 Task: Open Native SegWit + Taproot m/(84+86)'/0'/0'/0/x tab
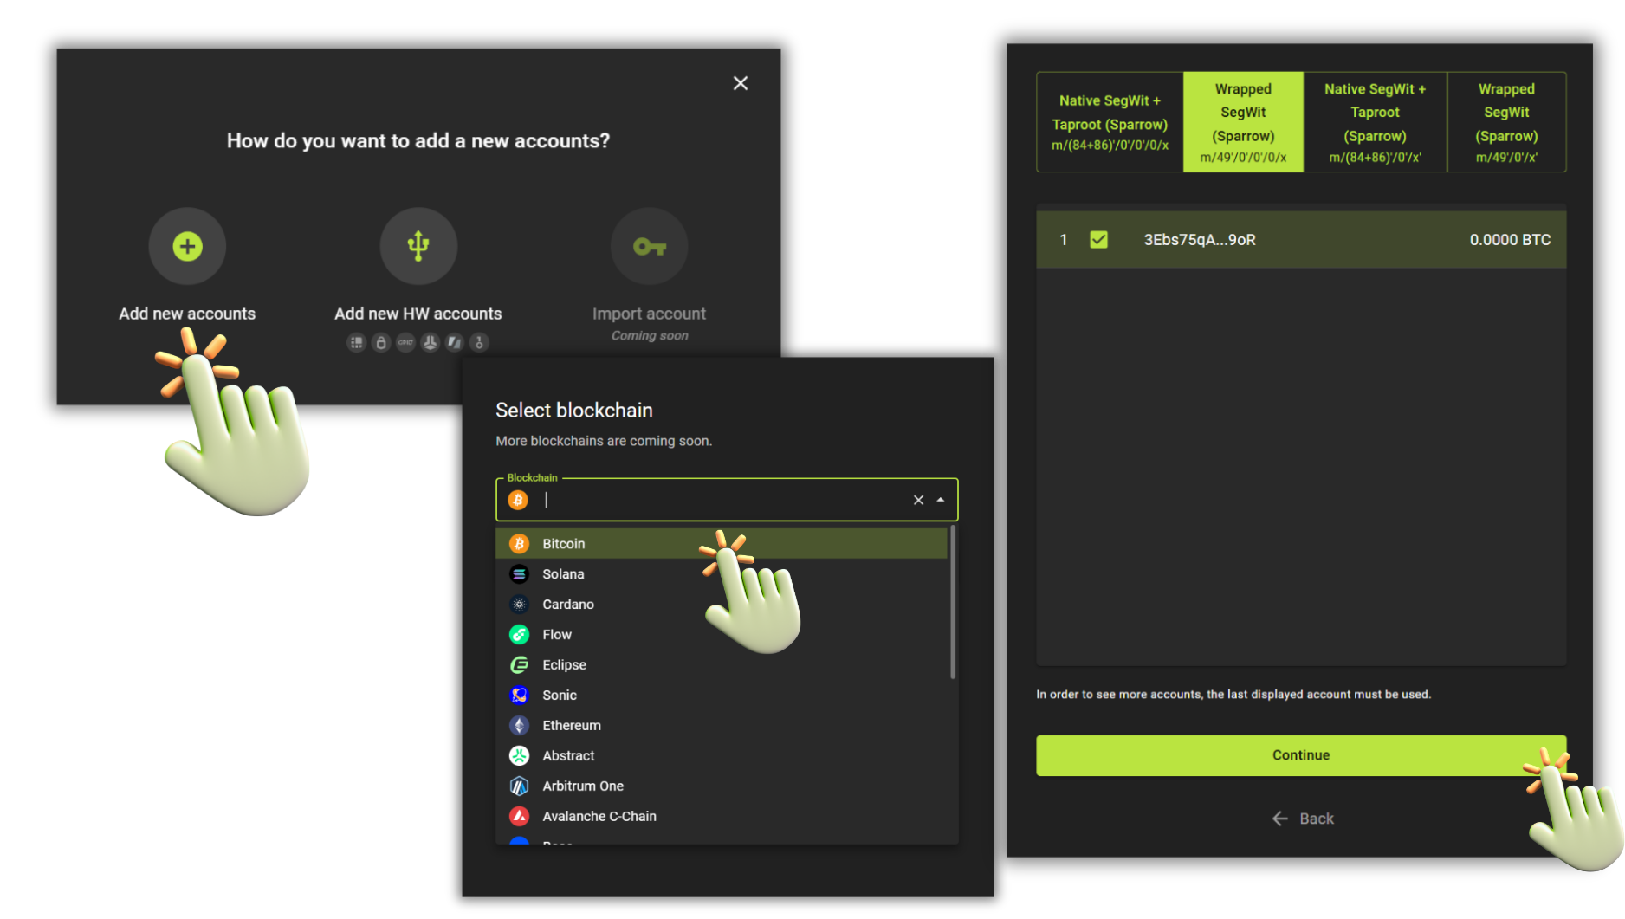pos(1110,122)
